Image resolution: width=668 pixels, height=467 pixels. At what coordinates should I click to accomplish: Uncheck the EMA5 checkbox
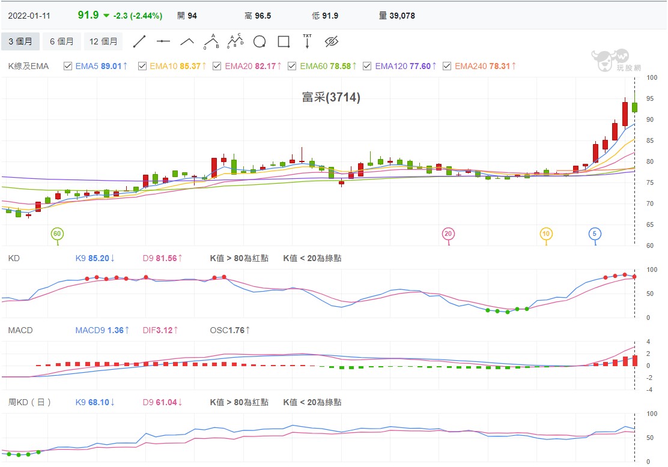pyautogui.click(x=68, y=66)
